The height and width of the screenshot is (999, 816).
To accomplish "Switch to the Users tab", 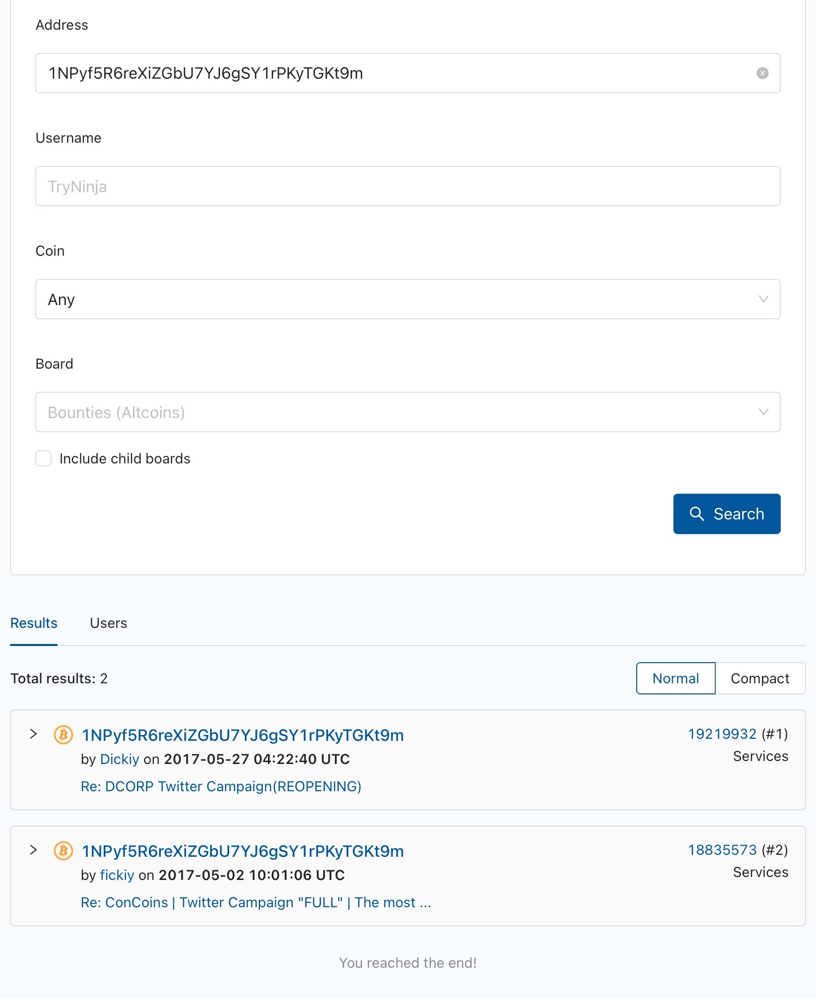I will pos(108,623).
